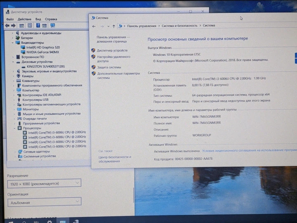Click Back arrow in Система window

coord(94,26)
